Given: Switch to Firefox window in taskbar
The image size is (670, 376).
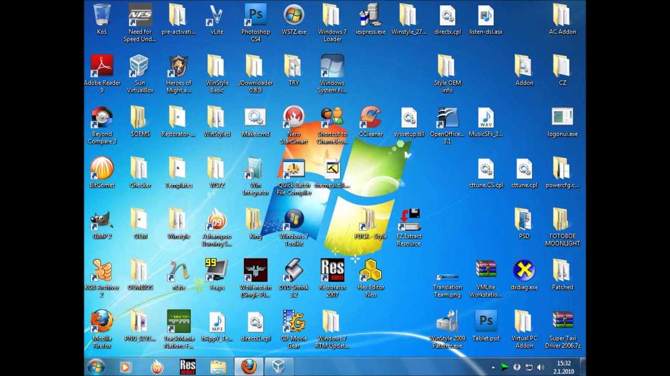Looking at the screenshot, I should click(x=249, y=367).
